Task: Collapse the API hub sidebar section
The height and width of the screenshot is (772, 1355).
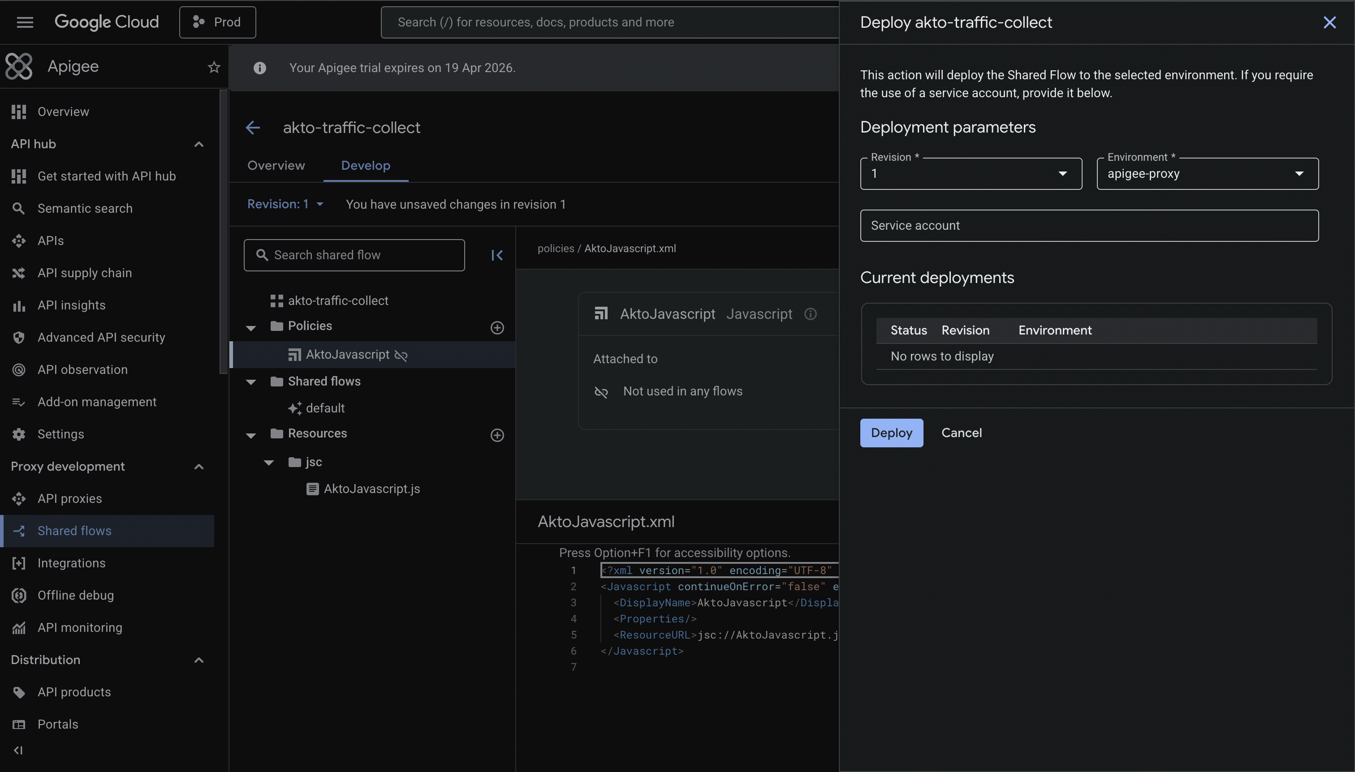Action: point(199,144)
